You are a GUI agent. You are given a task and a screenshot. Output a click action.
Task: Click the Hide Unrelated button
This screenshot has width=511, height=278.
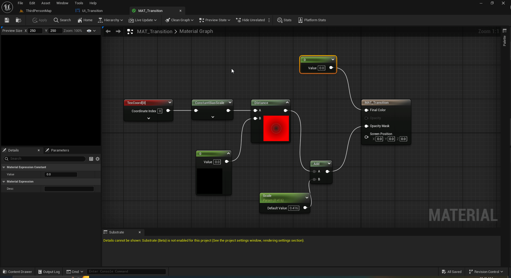pos(250,20)
